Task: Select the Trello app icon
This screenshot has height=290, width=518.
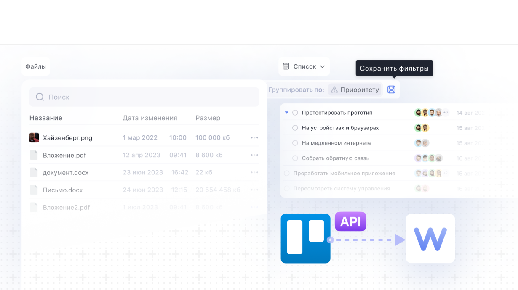Action: pyautogui.click(x=305, y=238)
